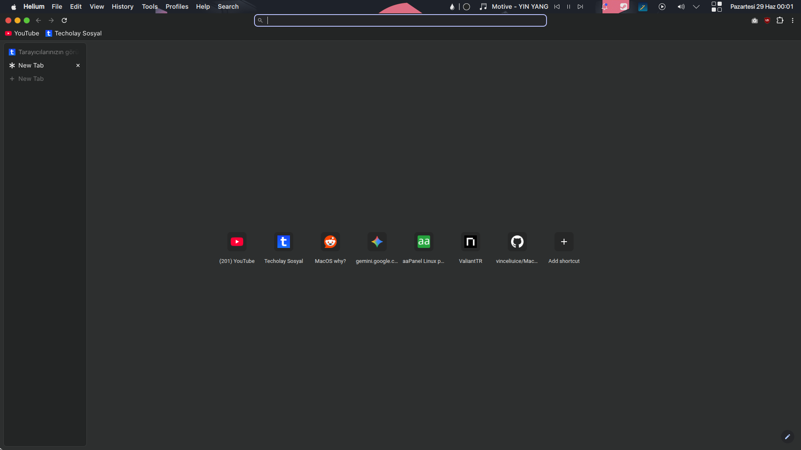Open the History menu

tap(123, 7)
